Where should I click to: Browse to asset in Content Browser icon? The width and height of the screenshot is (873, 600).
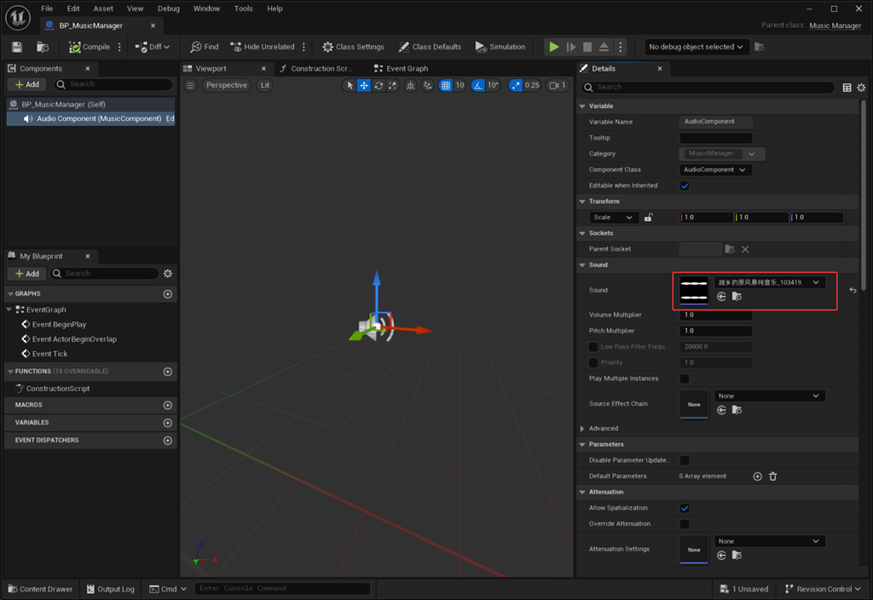click(43, 48)
